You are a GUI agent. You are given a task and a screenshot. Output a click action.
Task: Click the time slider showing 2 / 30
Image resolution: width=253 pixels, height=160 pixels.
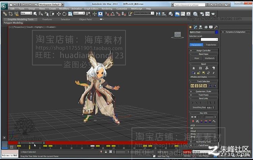(31, 143)
